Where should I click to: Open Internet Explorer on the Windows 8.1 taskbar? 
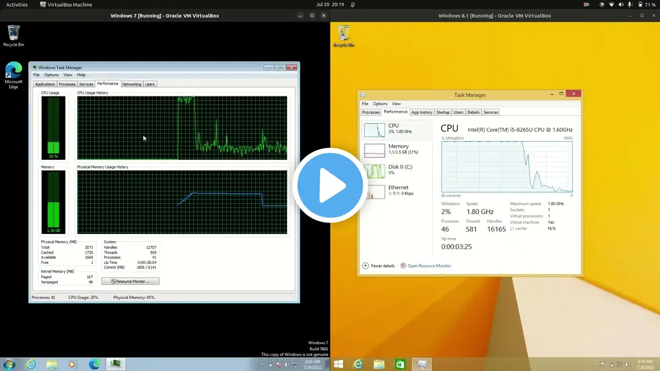(x=358, y=364)
